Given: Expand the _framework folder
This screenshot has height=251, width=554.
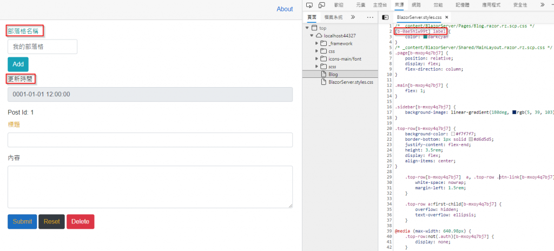Looking at the screenshot, I should click(x=317, y=43).
